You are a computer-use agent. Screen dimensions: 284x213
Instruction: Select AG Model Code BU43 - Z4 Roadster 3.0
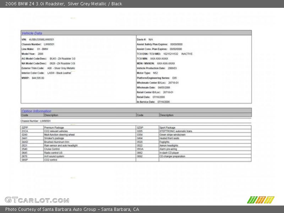click(62, 59)
